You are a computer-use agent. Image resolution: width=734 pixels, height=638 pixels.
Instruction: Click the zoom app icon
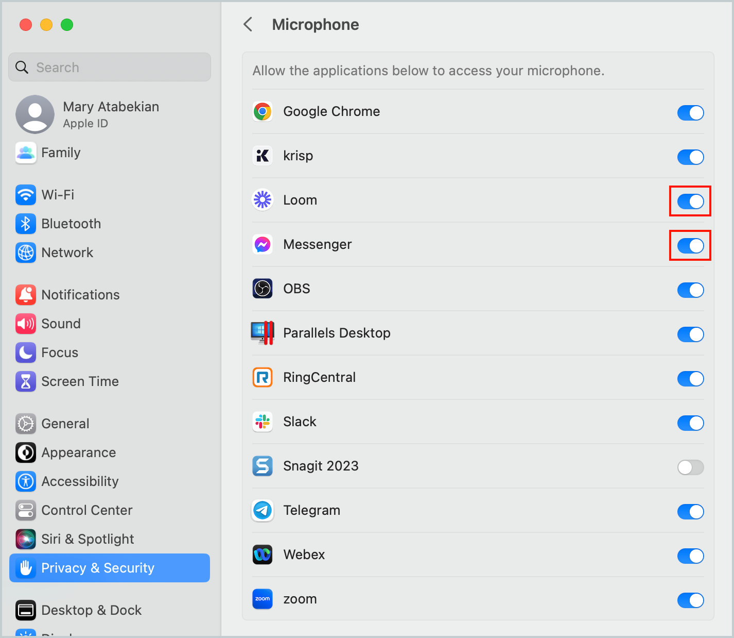click(x=263, y=599)
